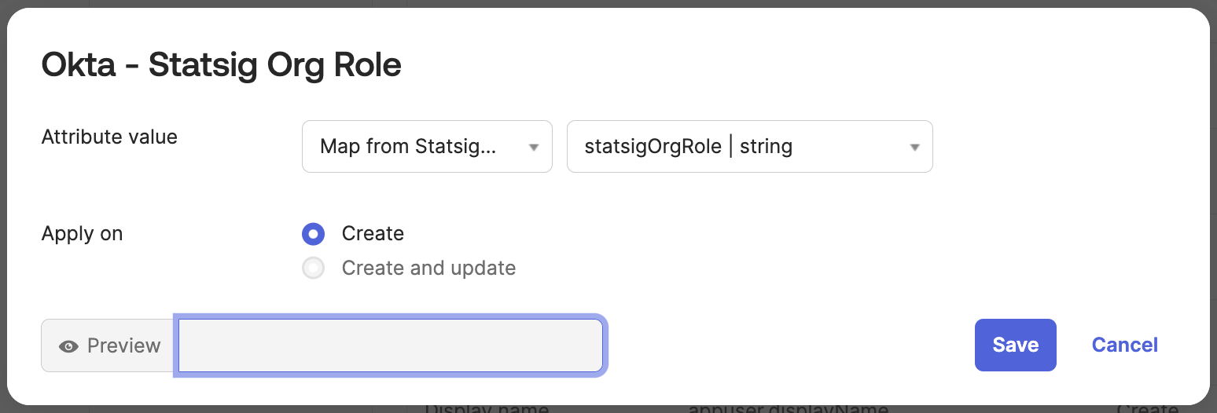
Task: Click the 'Create and update' option label text
Action: coord(428,269)
